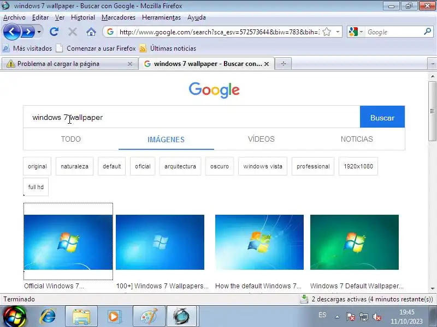Screen dimensions: 437x327
Task: Go to the Home page icon
Action: pyautogui.click(x=91, y=32)
